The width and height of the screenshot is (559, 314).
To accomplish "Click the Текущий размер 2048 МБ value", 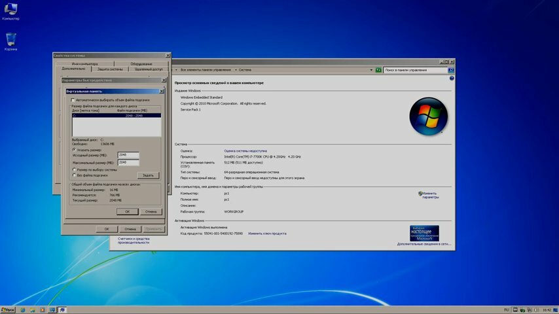I will coord(115,200).
